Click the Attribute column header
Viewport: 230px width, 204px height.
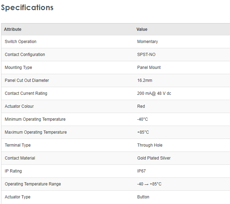13,29
